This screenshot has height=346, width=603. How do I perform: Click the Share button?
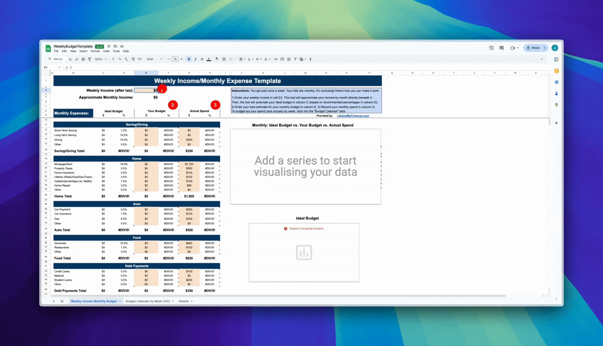click(535, 47)
